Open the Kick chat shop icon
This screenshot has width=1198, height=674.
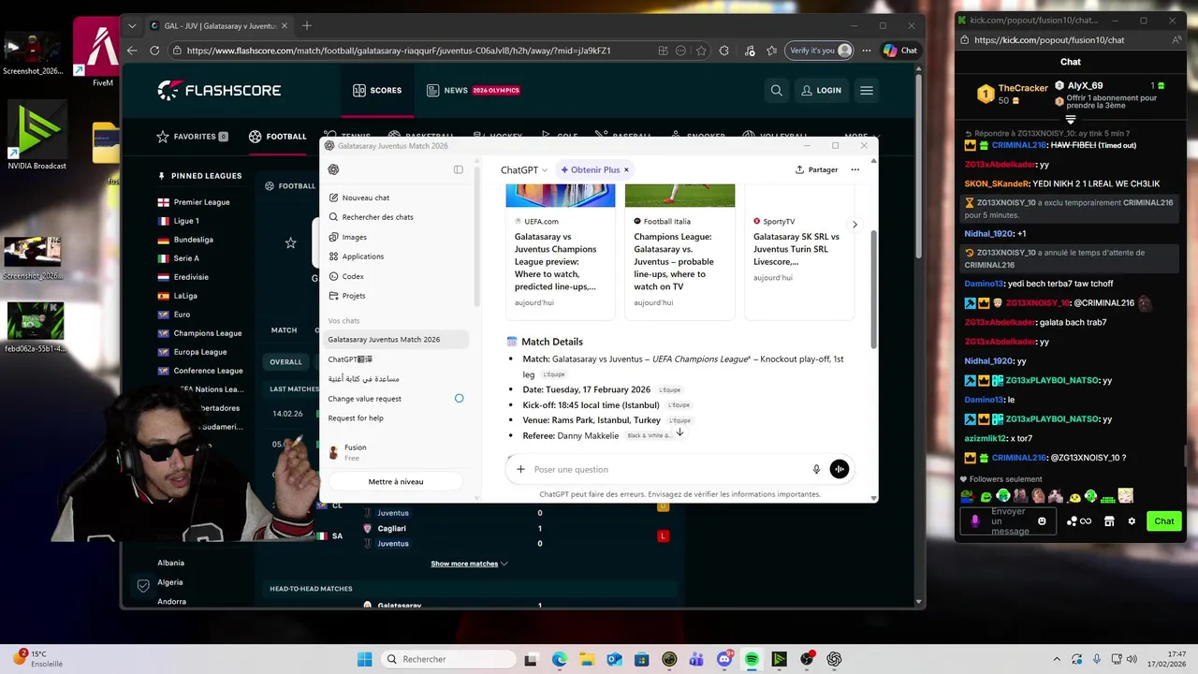[x=1109, y=521]
